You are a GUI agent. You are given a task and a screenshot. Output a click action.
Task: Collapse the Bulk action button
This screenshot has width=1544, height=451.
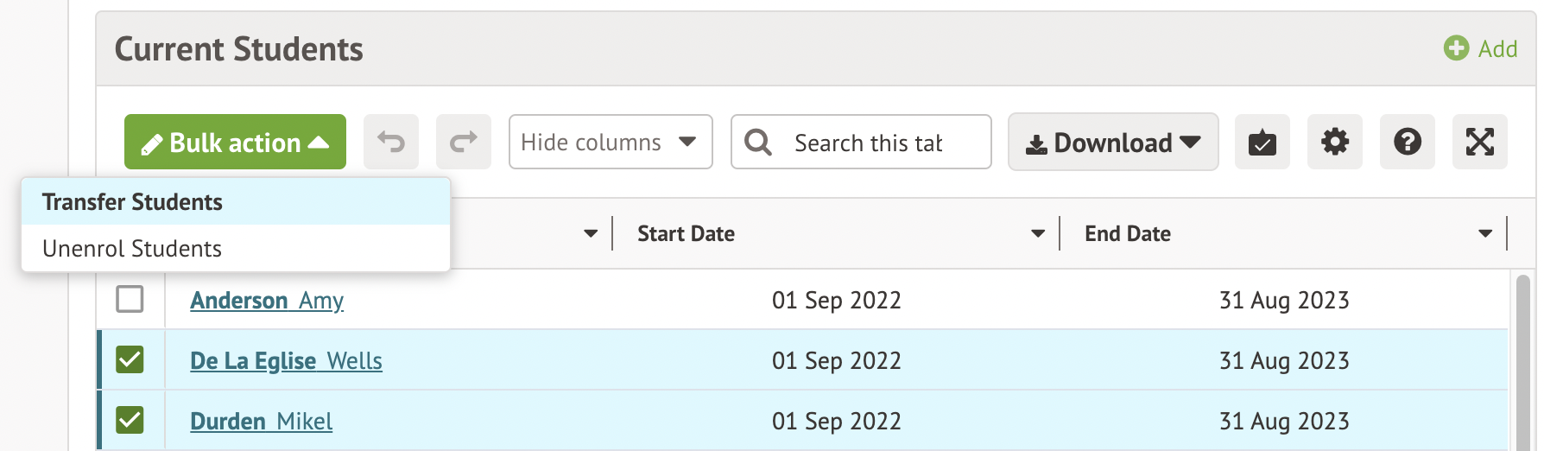tap(235, 142)
